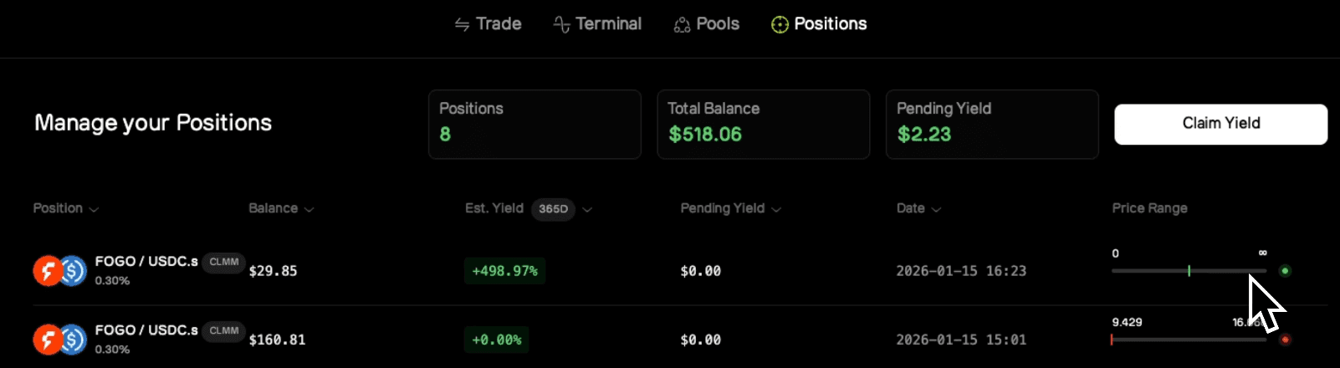This screenshot has width=1340, height=368.
Task: Click FOGO token icon in the $29.85 row
Action: click(47, 271)
